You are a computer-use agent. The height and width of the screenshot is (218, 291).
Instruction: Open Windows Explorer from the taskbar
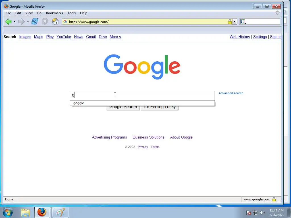pos(25,212)
